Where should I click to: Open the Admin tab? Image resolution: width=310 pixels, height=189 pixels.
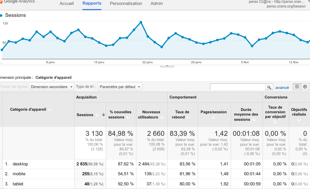(157, 4)
